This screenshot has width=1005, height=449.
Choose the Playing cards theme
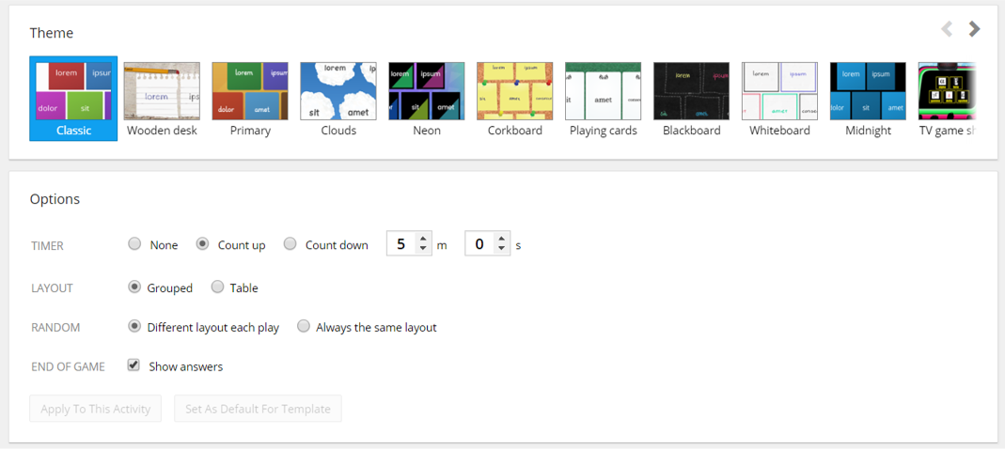pos(603,92)
